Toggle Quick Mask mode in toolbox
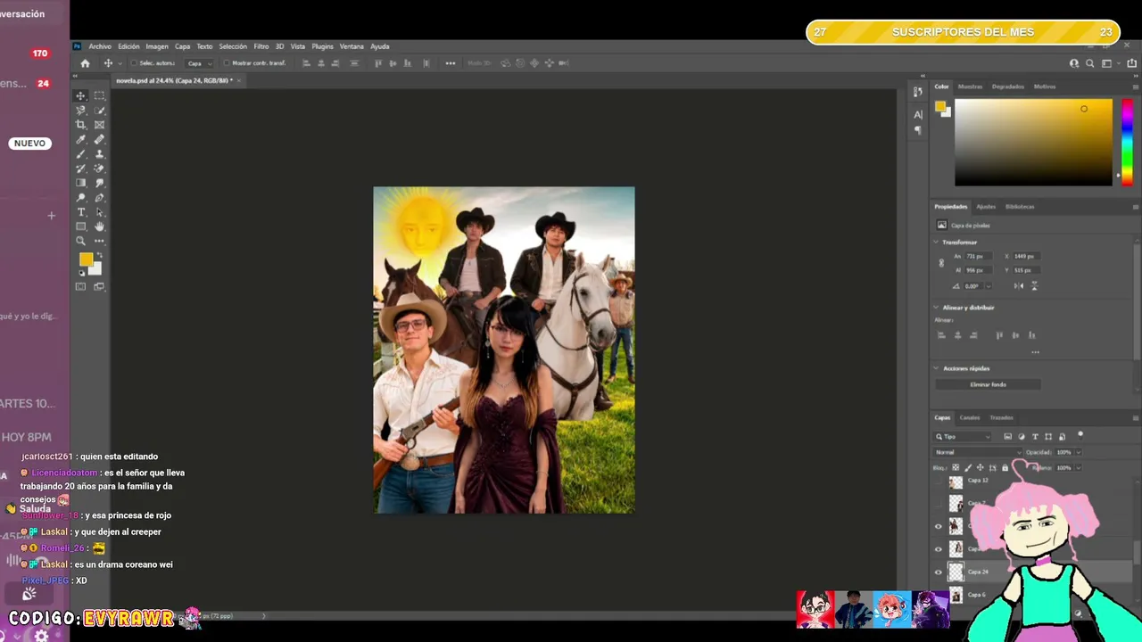Image resolution: width=1142 pixels, height=642 pixels. coord(81,286)
